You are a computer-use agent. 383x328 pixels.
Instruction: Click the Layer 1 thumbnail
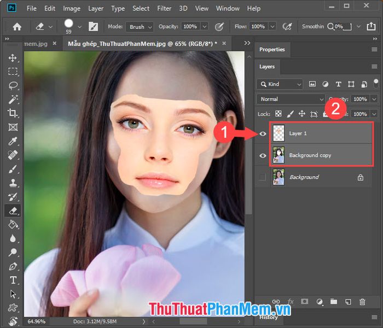pos(278,133)
